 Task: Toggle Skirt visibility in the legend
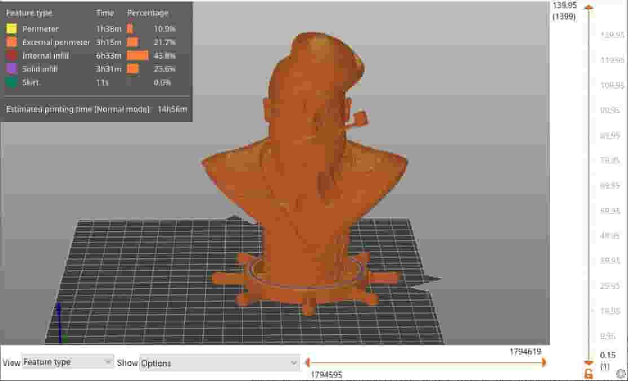pos(11,82)
